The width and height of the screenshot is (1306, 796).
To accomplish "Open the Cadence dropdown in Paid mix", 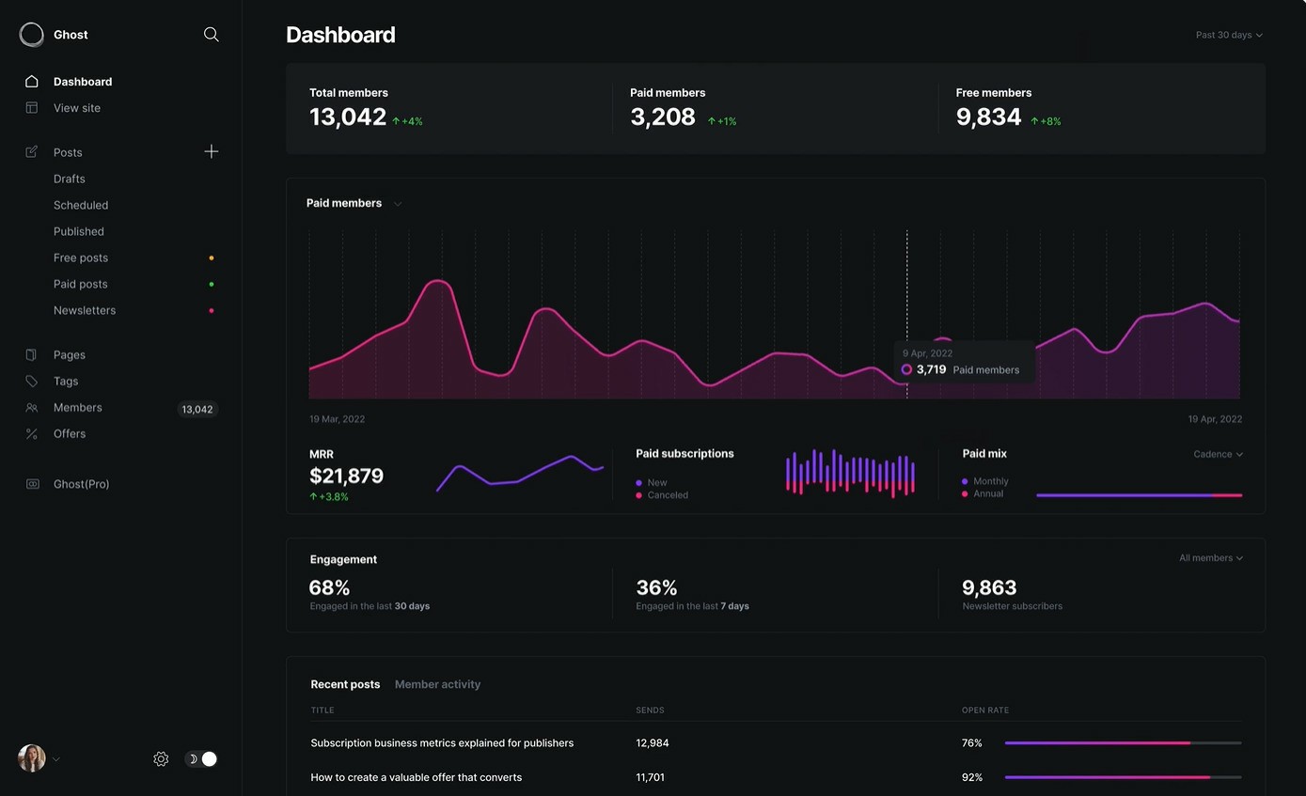I will coord(1218,454).
